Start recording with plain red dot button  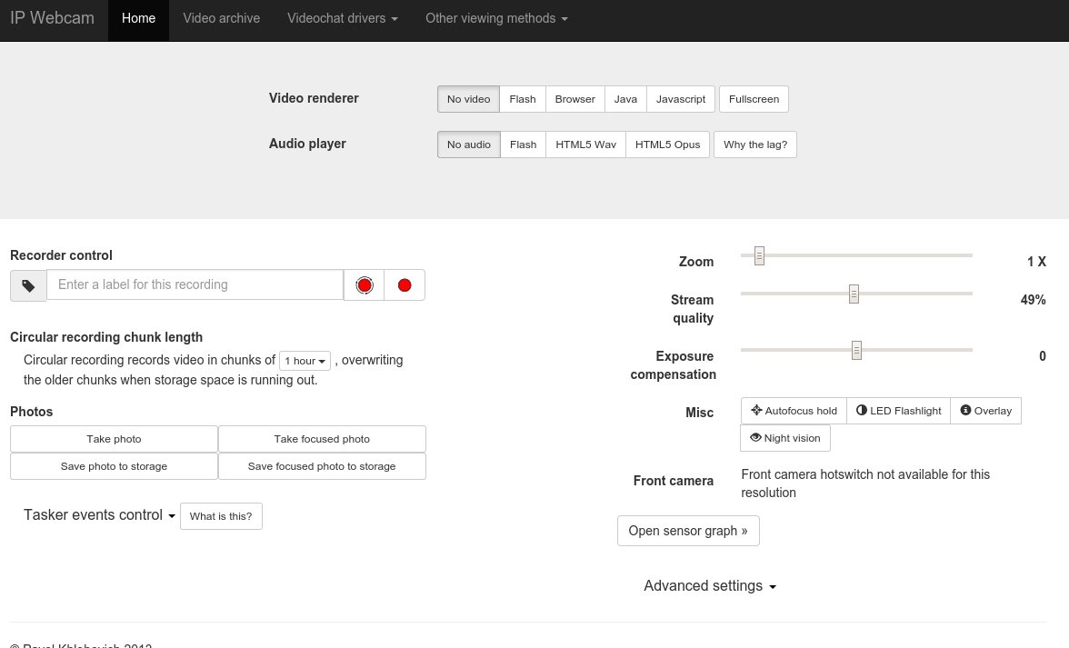point(405,285)
